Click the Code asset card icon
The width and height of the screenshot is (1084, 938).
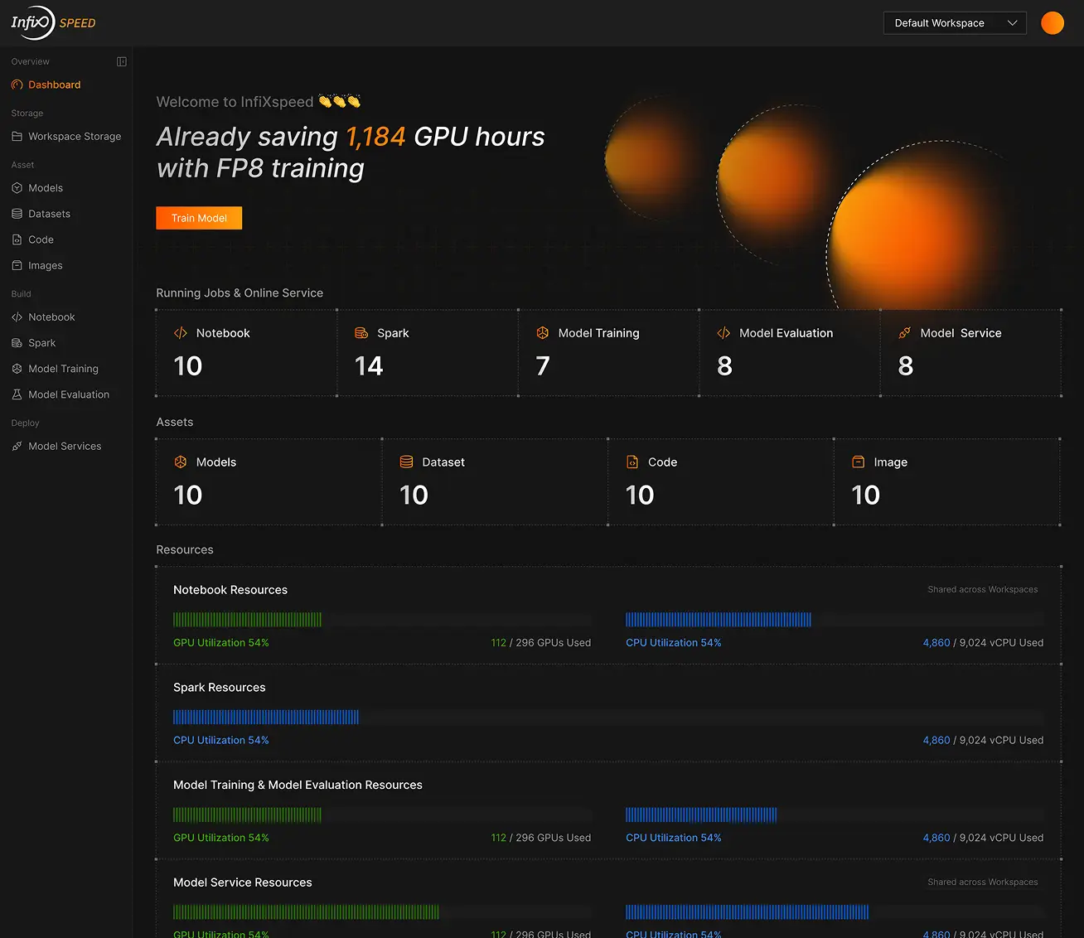[x=632, y=462]
